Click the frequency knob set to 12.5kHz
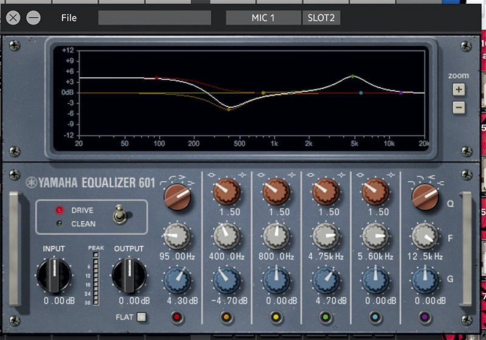 pyautogui.click(x=425, y=236)
